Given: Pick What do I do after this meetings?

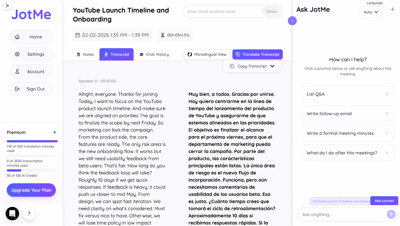Looking at the screenshot, I should [348, 153].
